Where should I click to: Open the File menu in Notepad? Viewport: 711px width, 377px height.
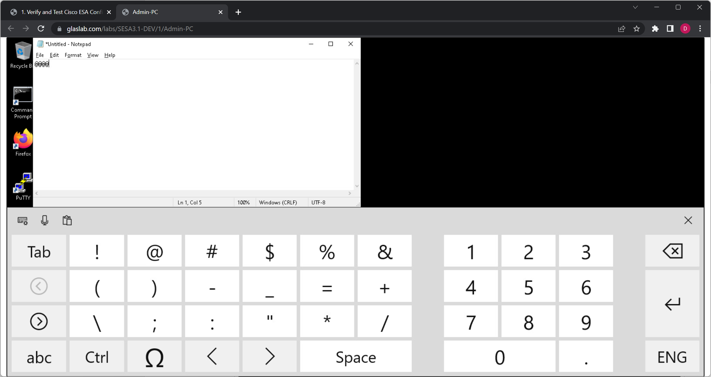pyautogui.click(x=40, y=55)
